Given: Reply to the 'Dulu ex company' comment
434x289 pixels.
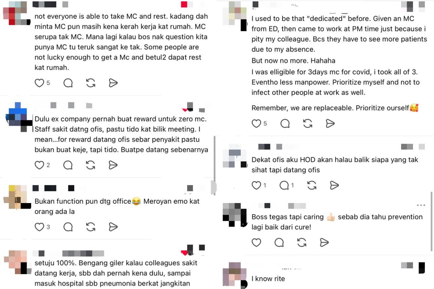Looking at the screenshot, I should pyautogui.click(x=68, y=165).
